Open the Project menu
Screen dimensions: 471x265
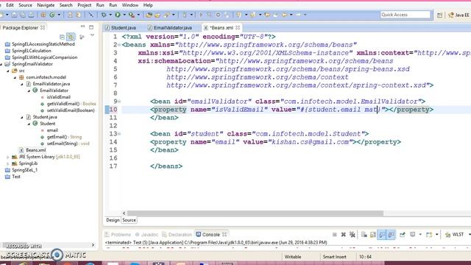pos(84,5)
